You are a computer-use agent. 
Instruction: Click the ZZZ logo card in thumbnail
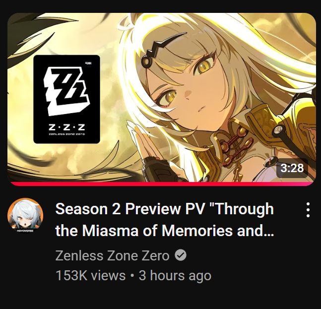(x=67, y=99)
